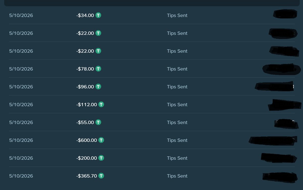Click the Tether icon beside -$600.00

click(101, 140)
